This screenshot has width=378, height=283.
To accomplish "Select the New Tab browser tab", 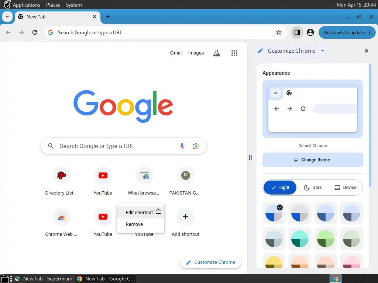I will pos(57,17).
